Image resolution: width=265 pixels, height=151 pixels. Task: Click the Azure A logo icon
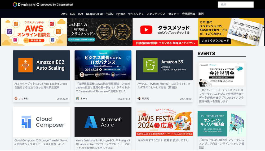pyautogui.click(x=91, y=122)
